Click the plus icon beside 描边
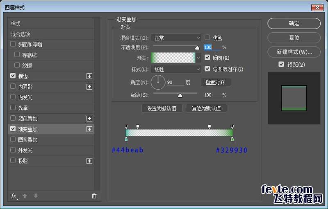This screenshot has width=328, height=209. point(89,76)
